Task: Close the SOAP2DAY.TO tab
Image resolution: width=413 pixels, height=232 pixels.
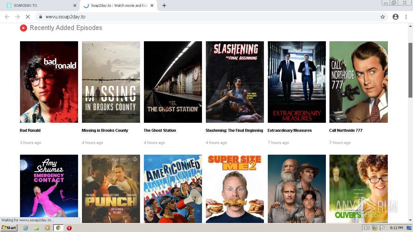Action: (x=75, y=5)
